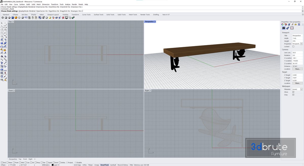Click the camera icon in Properties panel

[x=284, y=28]
